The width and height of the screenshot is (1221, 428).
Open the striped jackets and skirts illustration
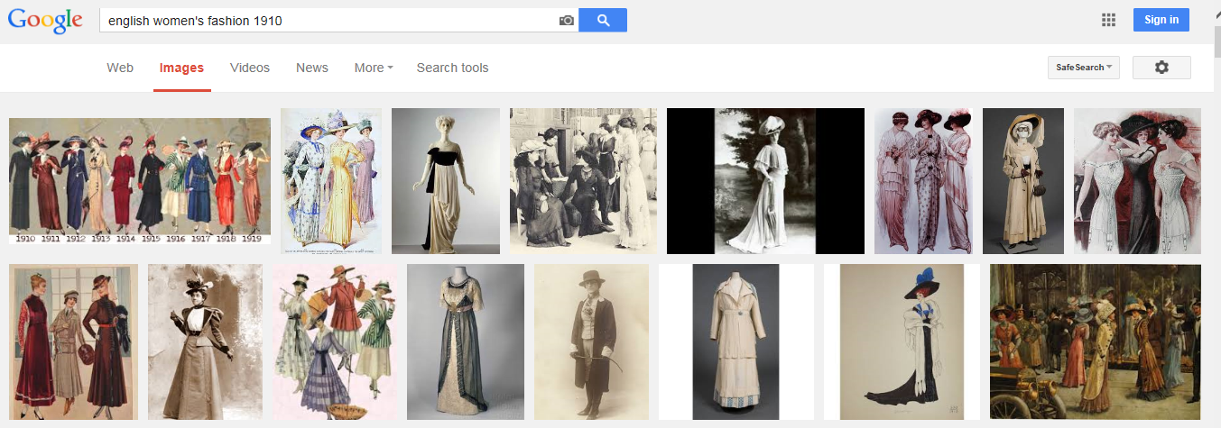point(335,341)
